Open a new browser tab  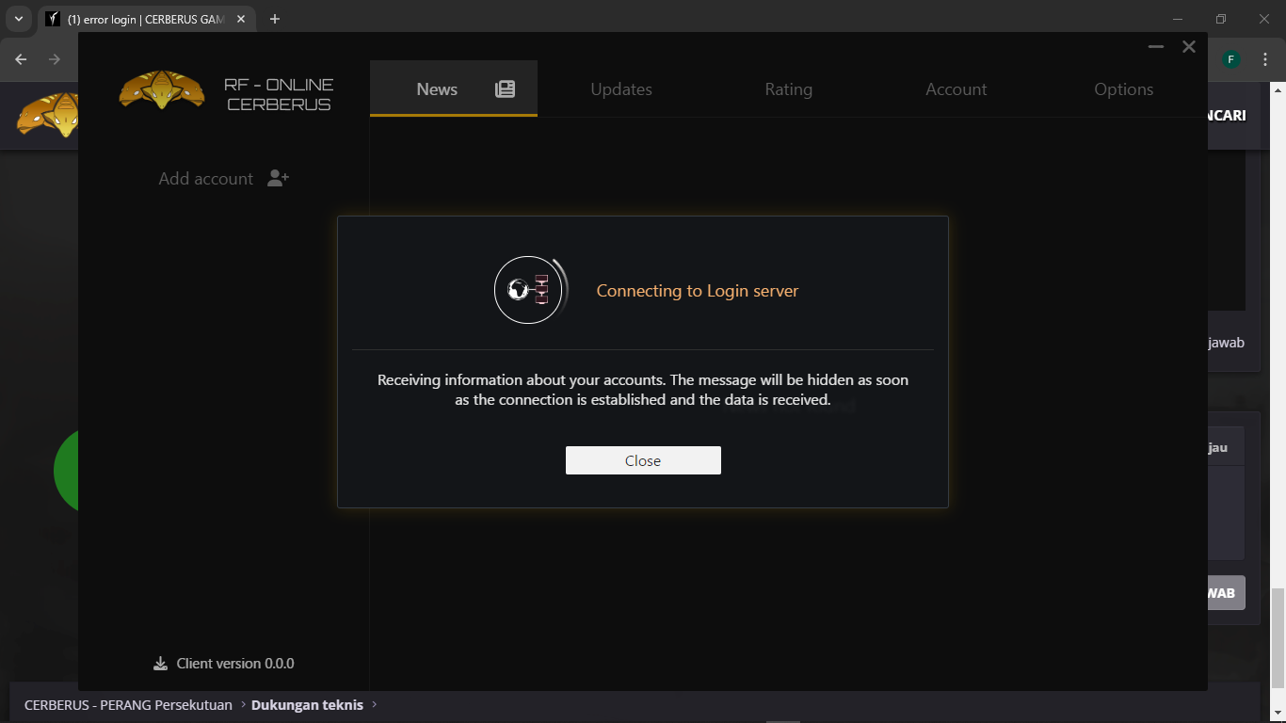[275, 19]
